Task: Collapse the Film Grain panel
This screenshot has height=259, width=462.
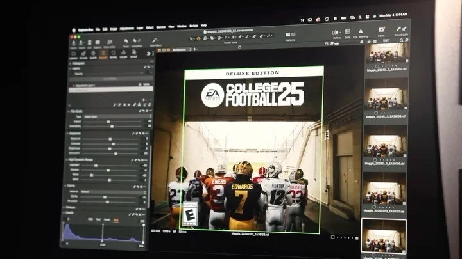Action: tap(69, 112)
